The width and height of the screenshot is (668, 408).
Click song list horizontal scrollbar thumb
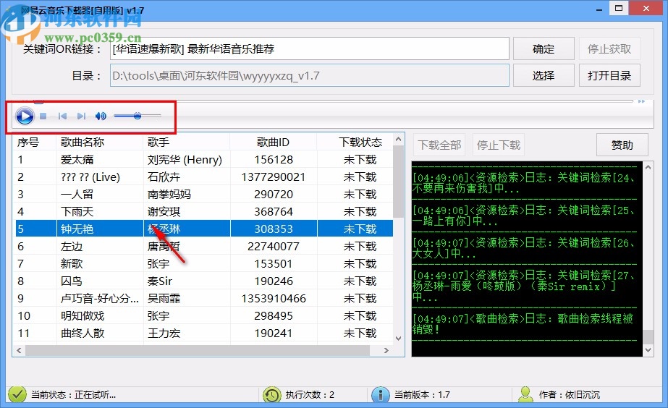tap(198, 351)
